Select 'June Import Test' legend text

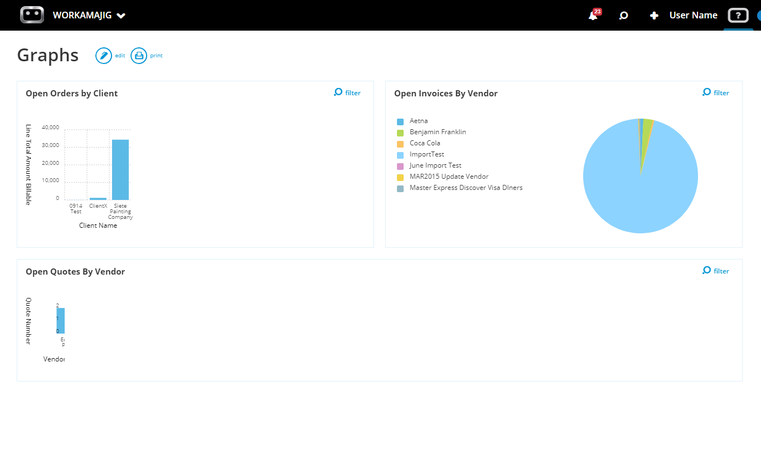click(435, 165)
